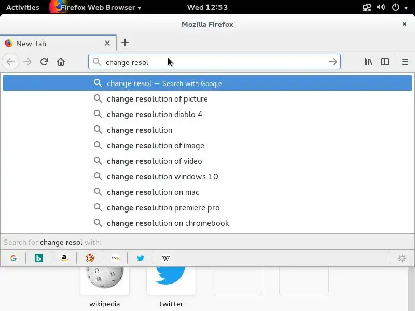Choose suggestion 'change resolution windows 10'

208,176
